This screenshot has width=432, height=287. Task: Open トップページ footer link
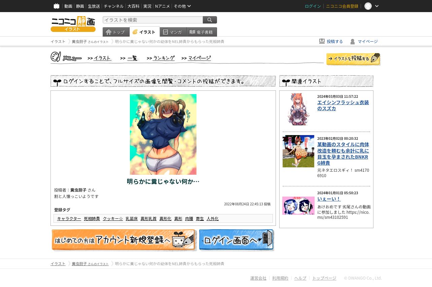pos(324,278)
